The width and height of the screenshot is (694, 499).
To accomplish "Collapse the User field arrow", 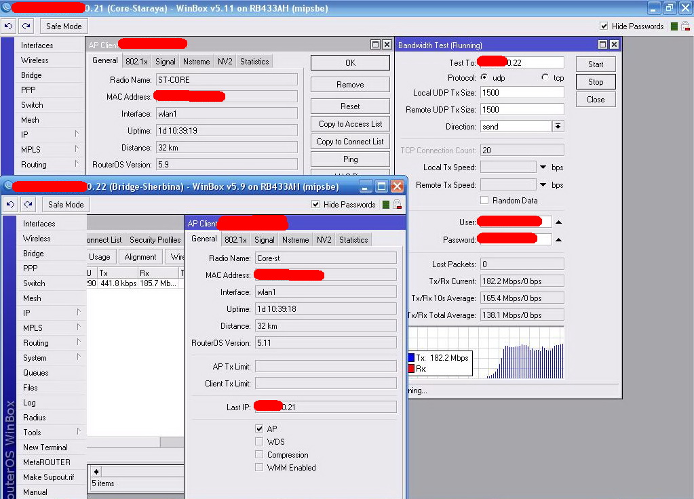I will coord(558,222).
